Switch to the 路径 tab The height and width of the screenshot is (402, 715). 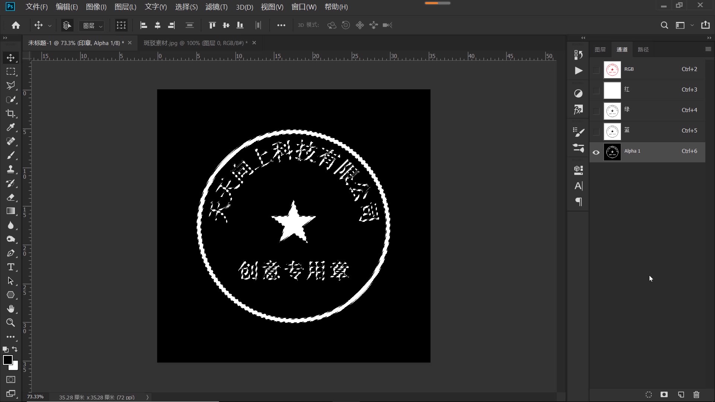pos(644,49)
